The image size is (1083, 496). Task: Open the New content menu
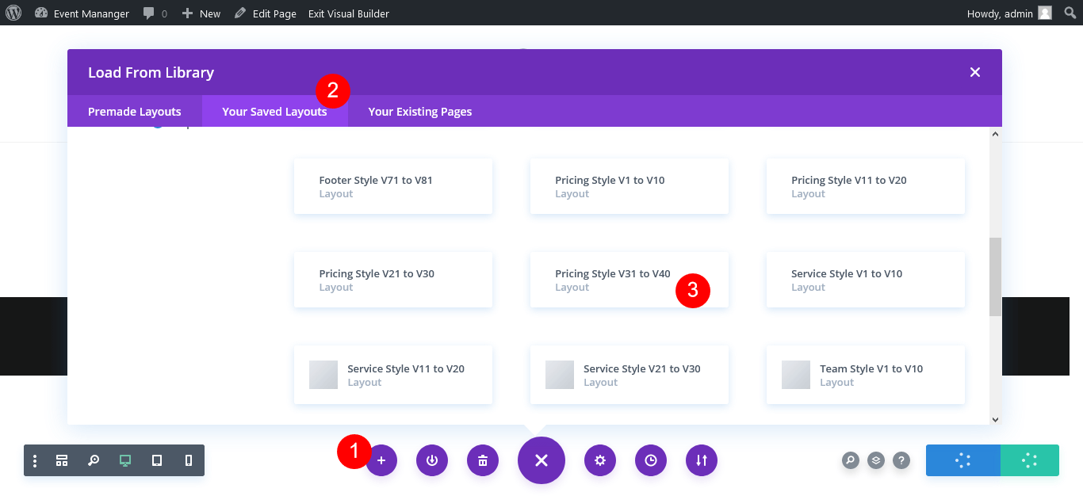click(x=201, y=13)
